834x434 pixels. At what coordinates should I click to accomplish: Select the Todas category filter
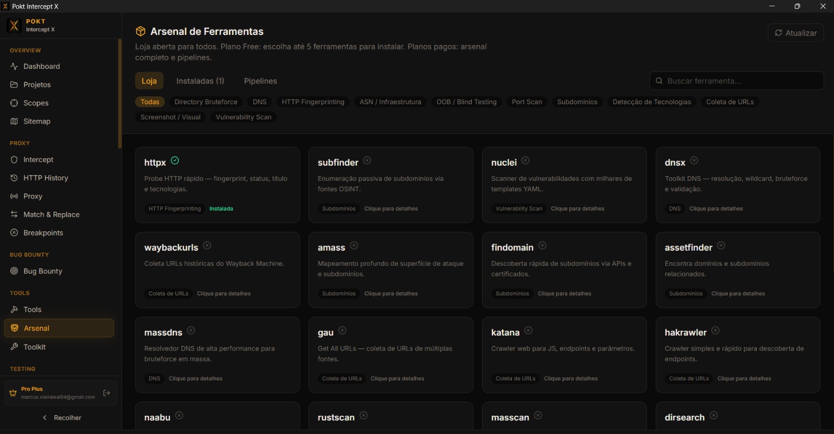[x=150, y=102]
